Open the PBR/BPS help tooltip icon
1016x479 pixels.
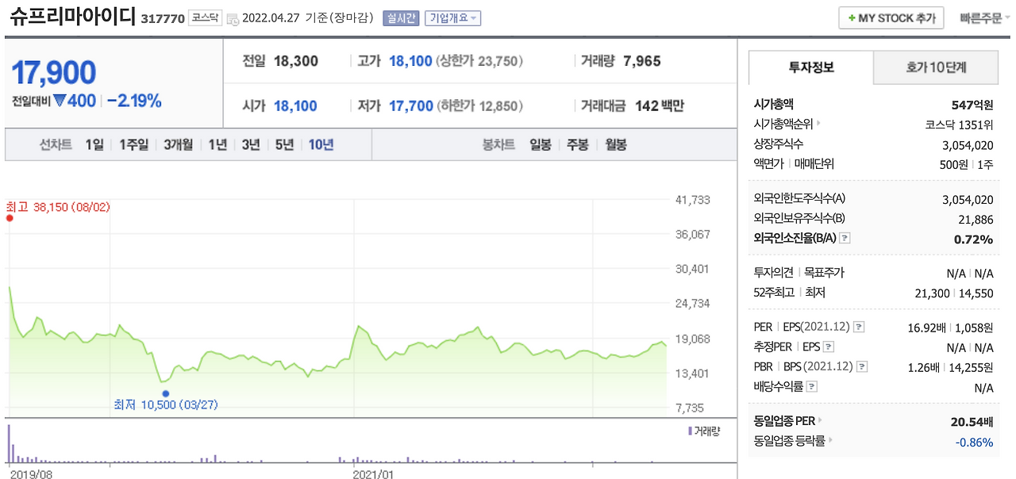click(x=861, y=366)
